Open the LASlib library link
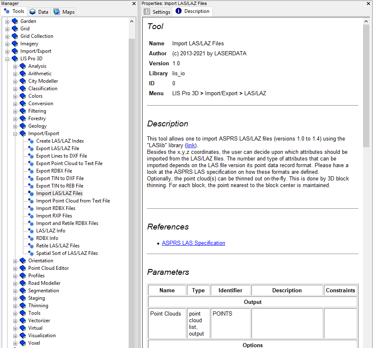The image size is (373, 348). (191, 146)
